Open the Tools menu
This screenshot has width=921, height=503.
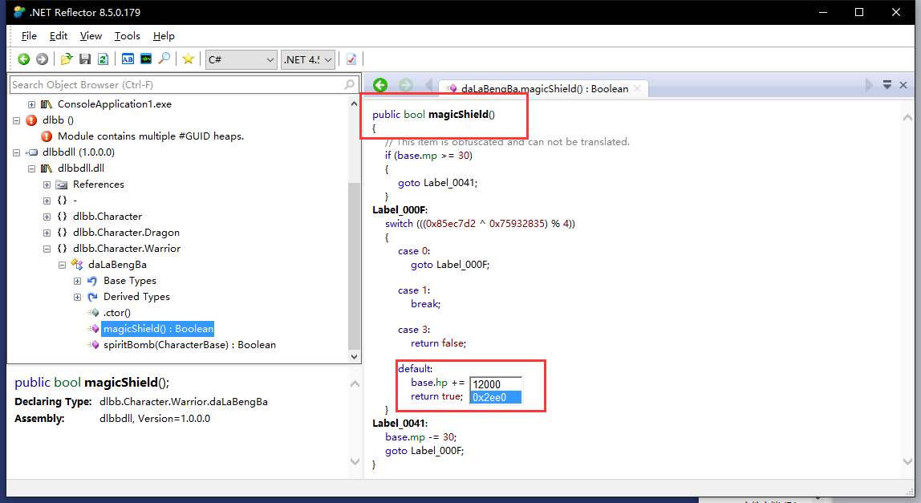[128, 36]
